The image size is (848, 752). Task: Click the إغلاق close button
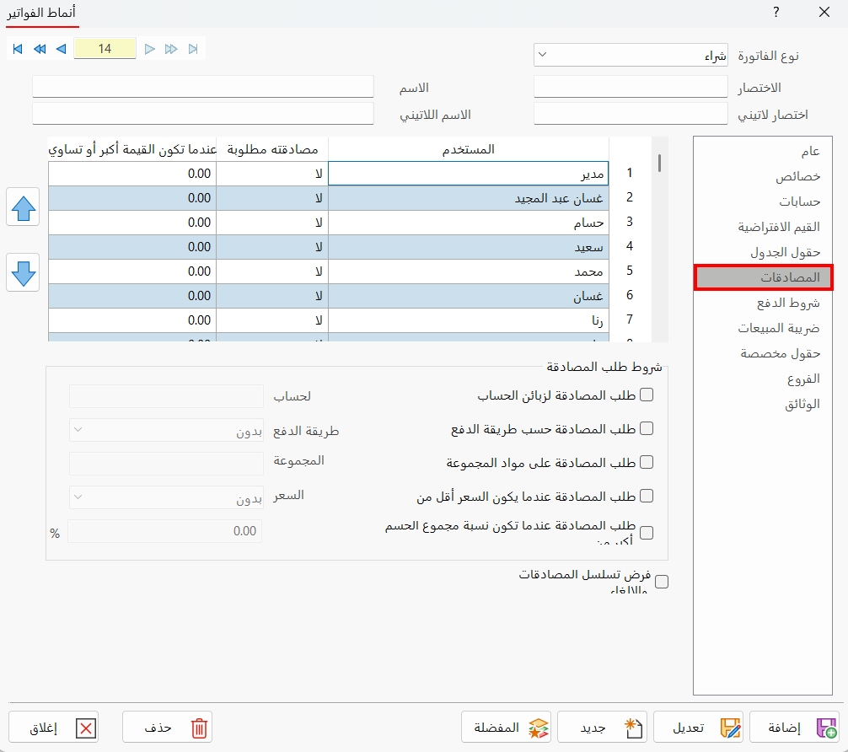coord(54,727)
